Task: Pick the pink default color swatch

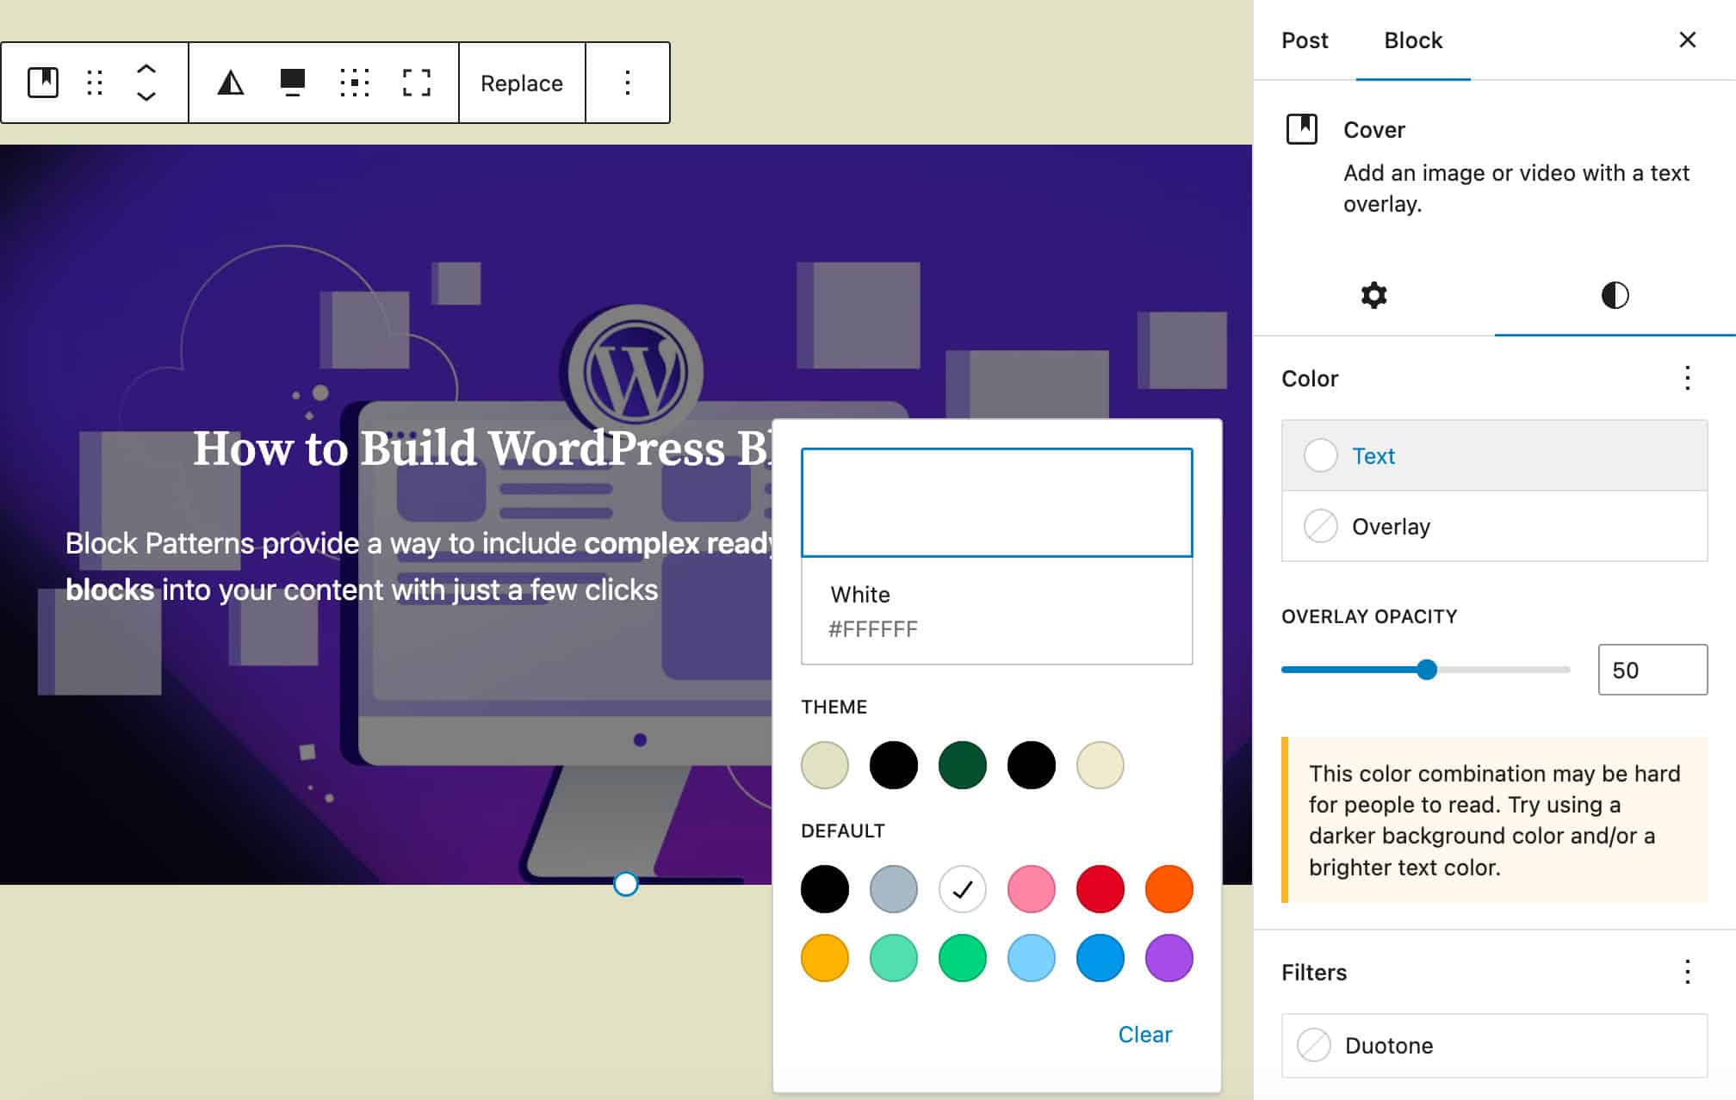Action: (x=1031, y=889)
